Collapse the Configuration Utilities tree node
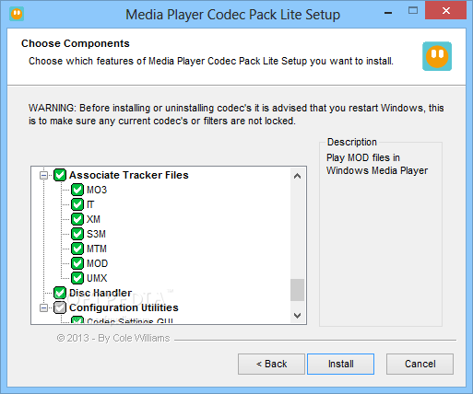The height and width of the screenshot is (394, 473). point(44,307)
